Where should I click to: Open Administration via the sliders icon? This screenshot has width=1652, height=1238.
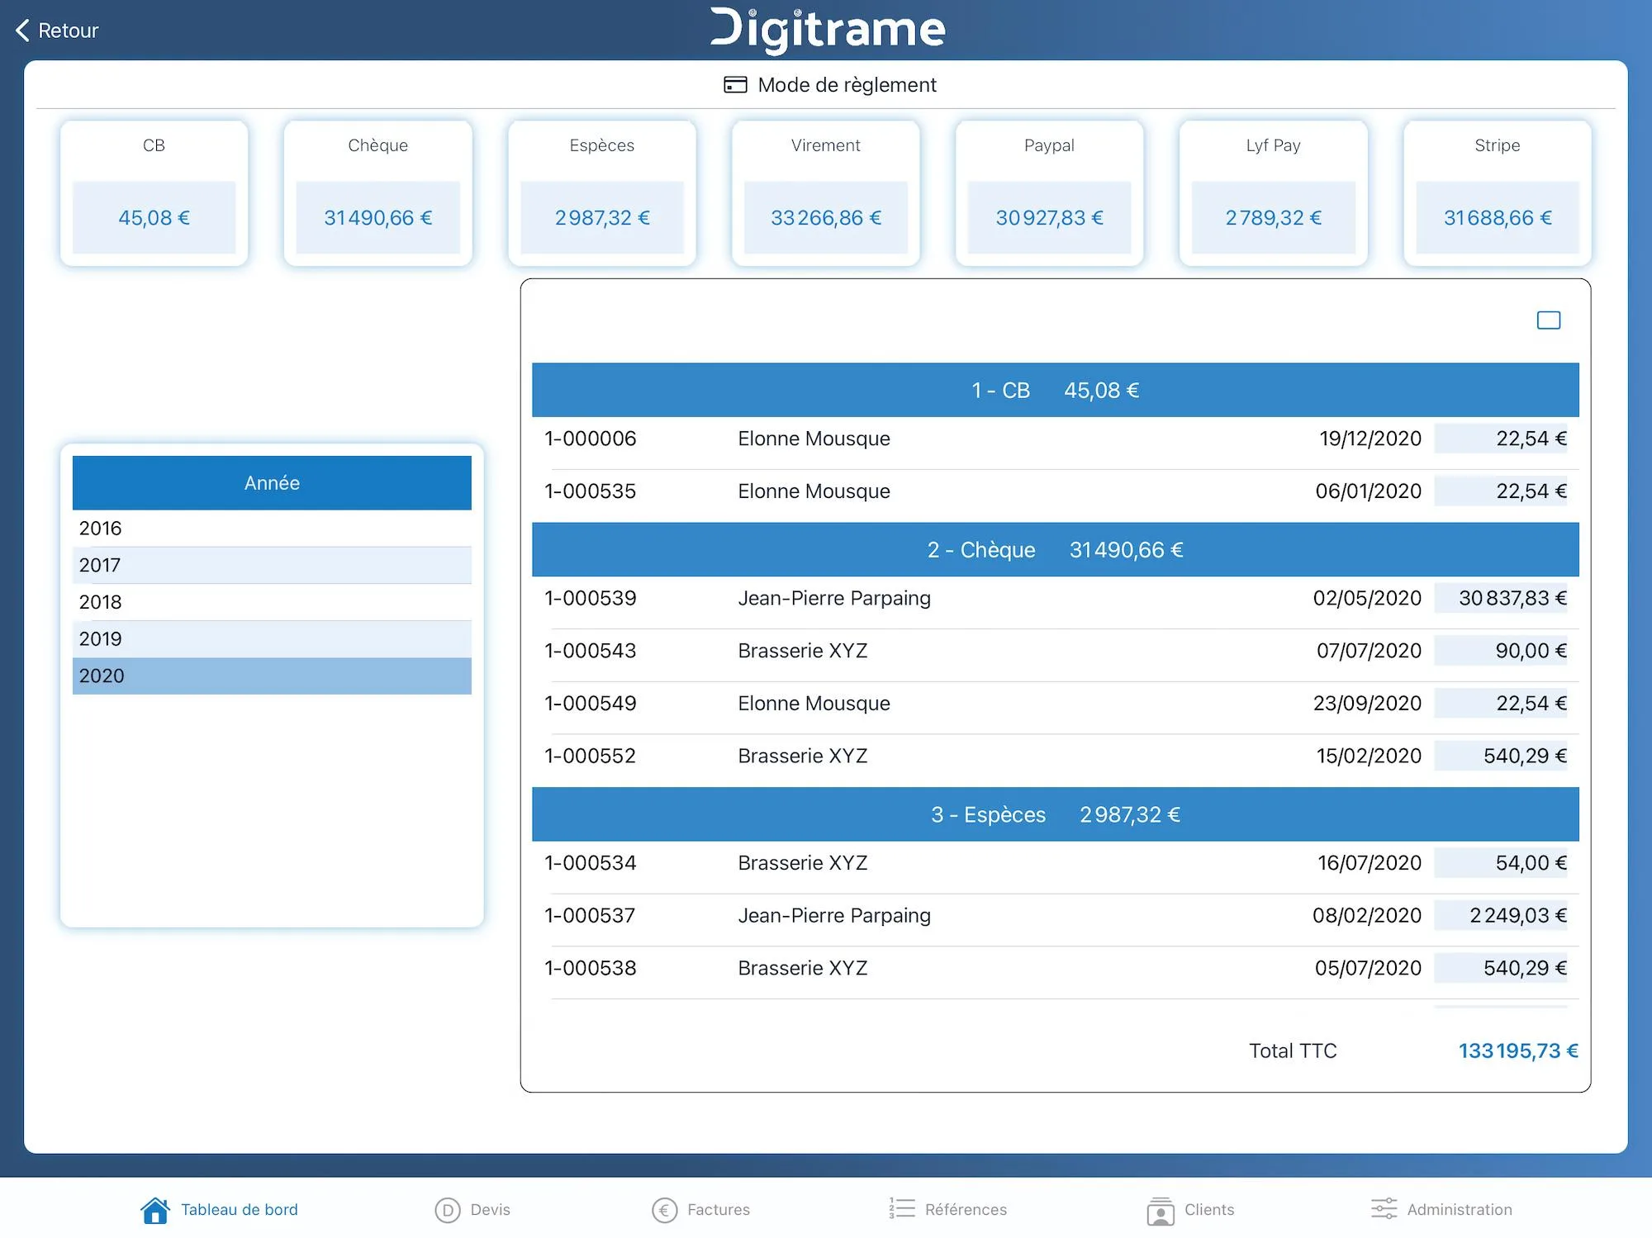[1384, 1209]
